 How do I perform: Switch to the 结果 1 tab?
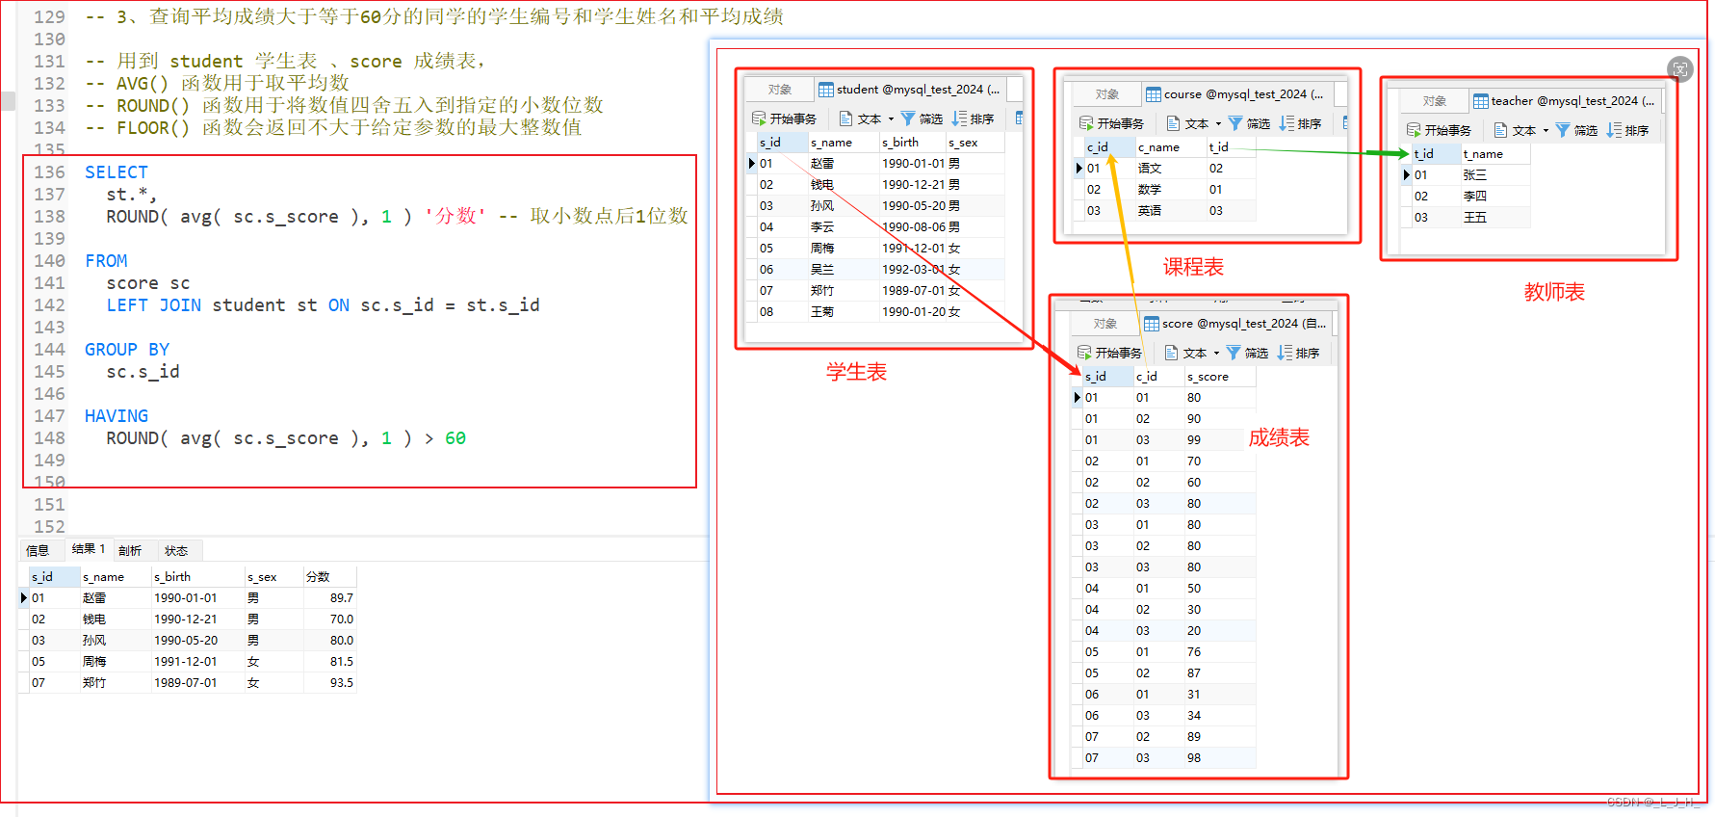click(x=88, y=549)
